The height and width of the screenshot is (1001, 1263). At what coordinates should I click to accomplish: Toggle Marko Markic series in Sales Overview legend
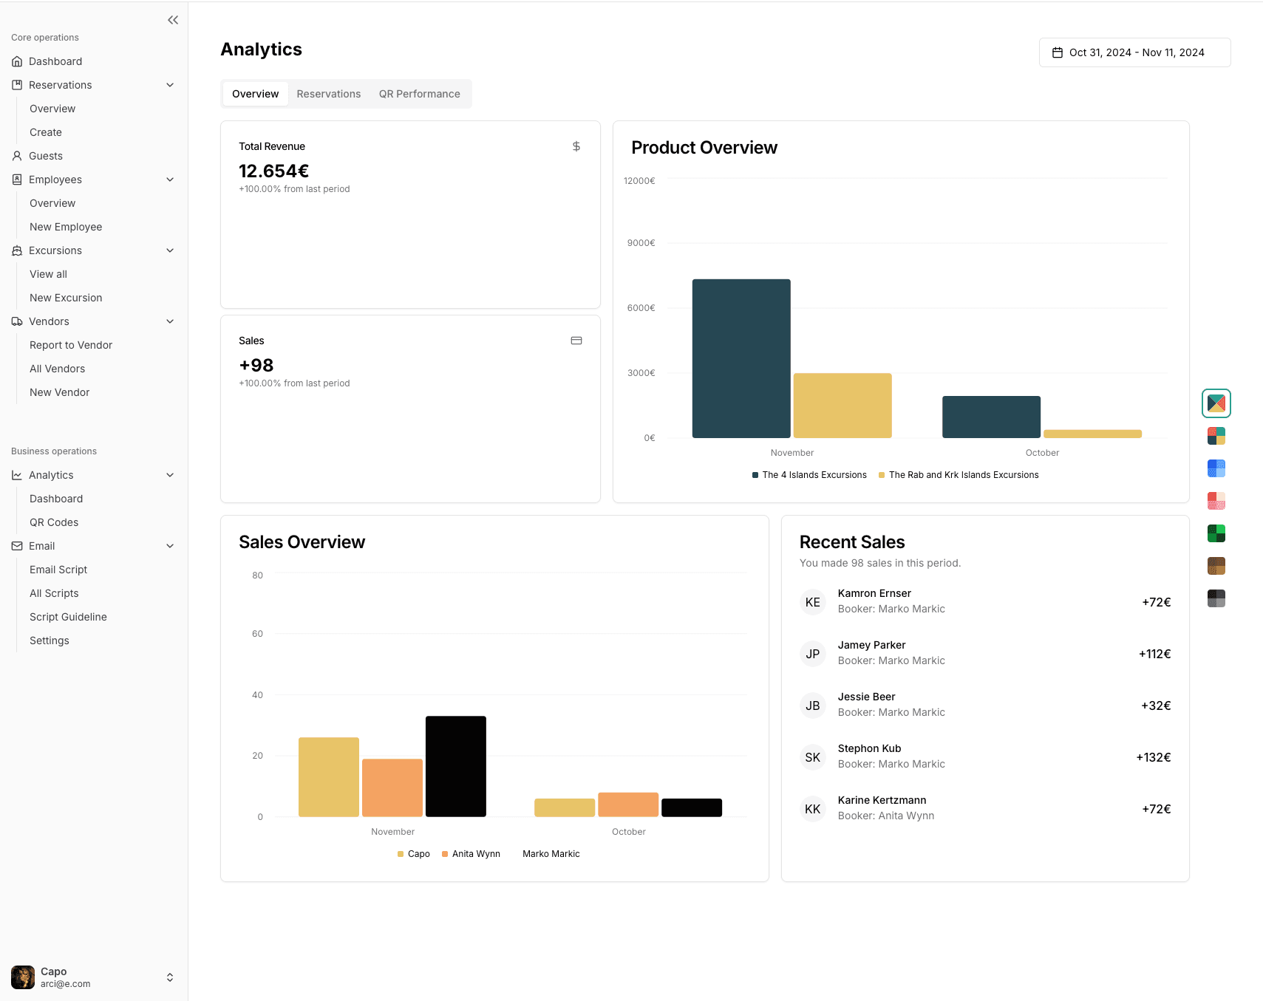550,854
